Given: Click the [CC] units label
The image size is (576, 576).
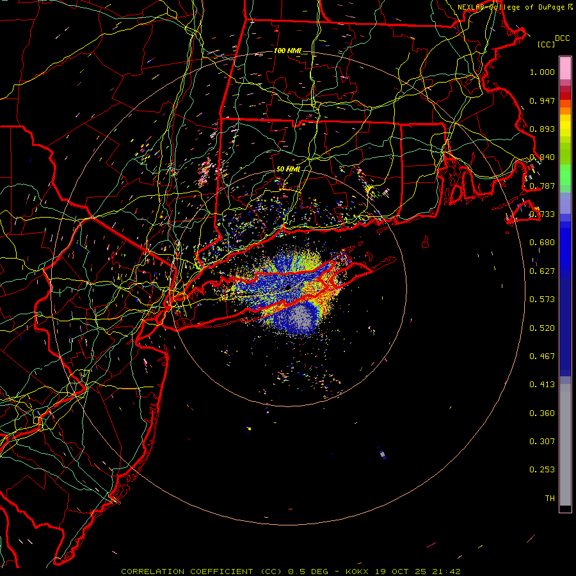Looking at the screenshot, I should click(546, 44).
